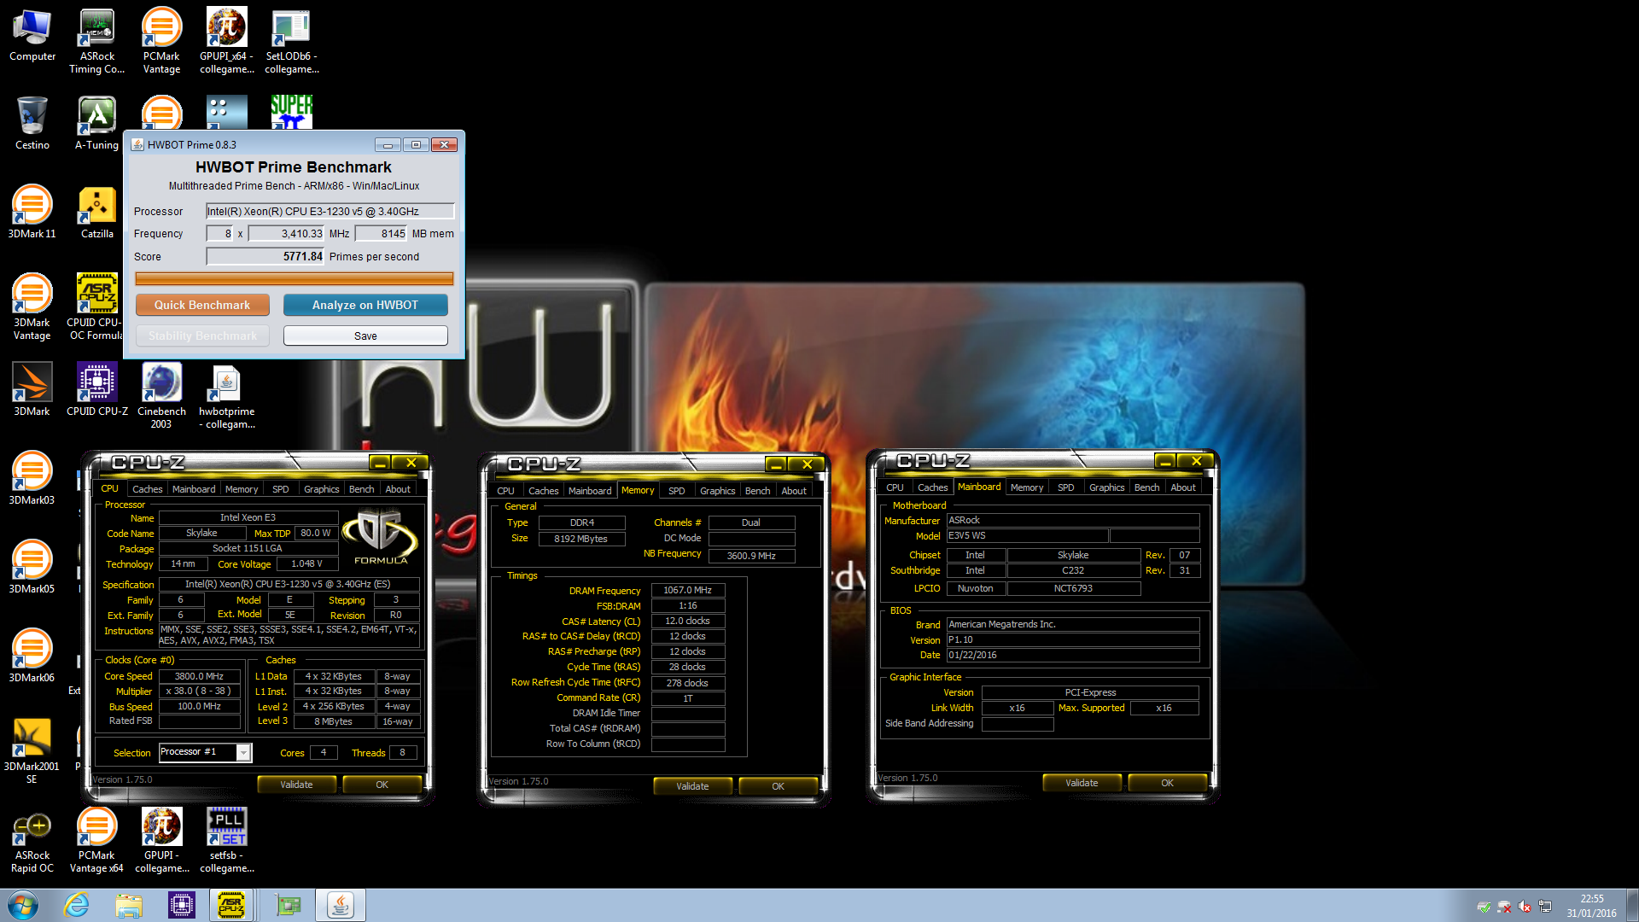Launch the 3DMark shortcut with the orange arrow
1639x922 pixels.
point(32,389)
